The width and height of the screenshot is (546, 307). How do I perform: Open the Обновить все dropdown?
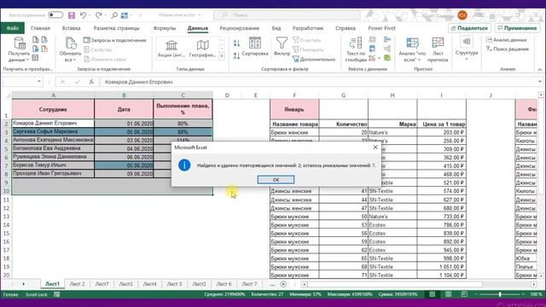point(70,49)
